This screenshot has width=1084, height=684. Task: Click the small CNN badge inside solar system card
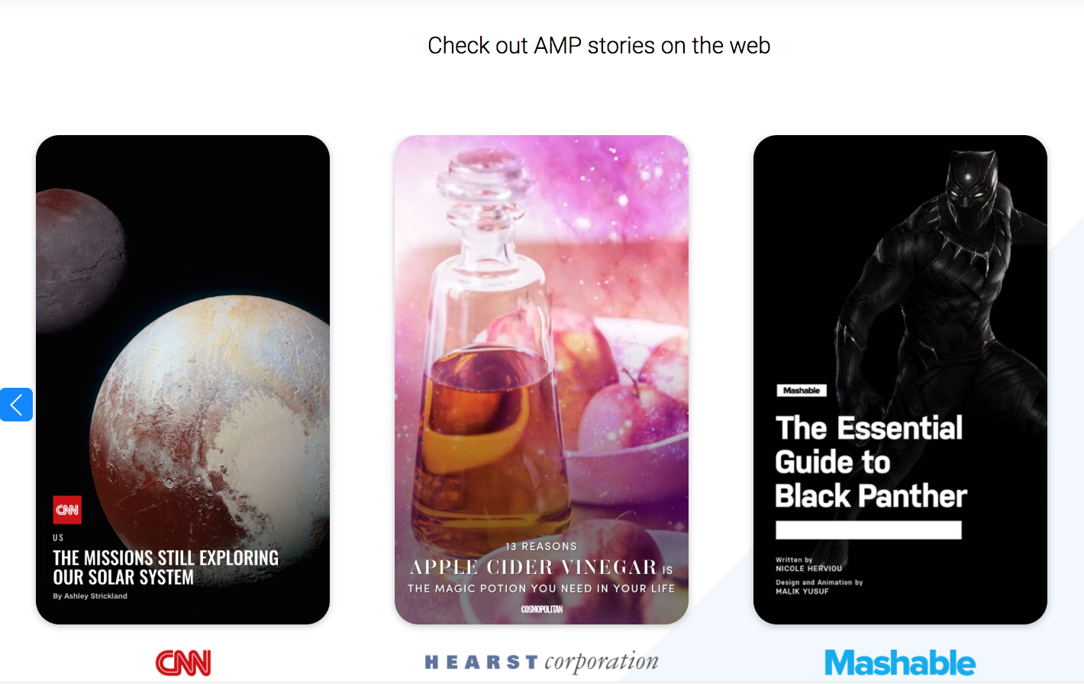point(67,510)
